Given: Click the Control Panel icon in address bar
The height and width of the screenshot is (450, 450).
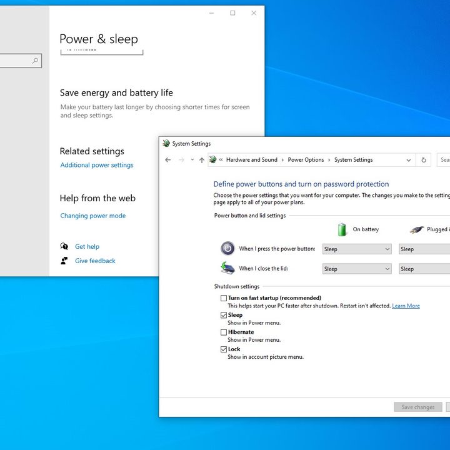Looking at the screenshot, I should 213,159.
